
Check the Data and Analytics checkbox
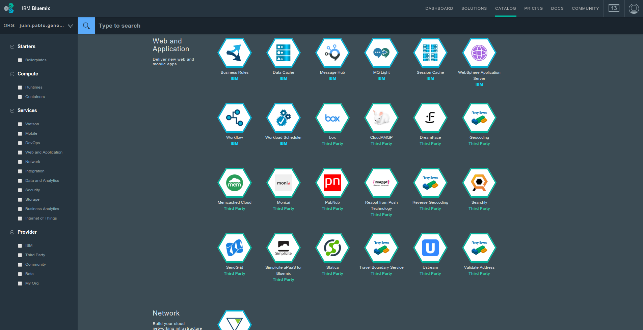20,181
